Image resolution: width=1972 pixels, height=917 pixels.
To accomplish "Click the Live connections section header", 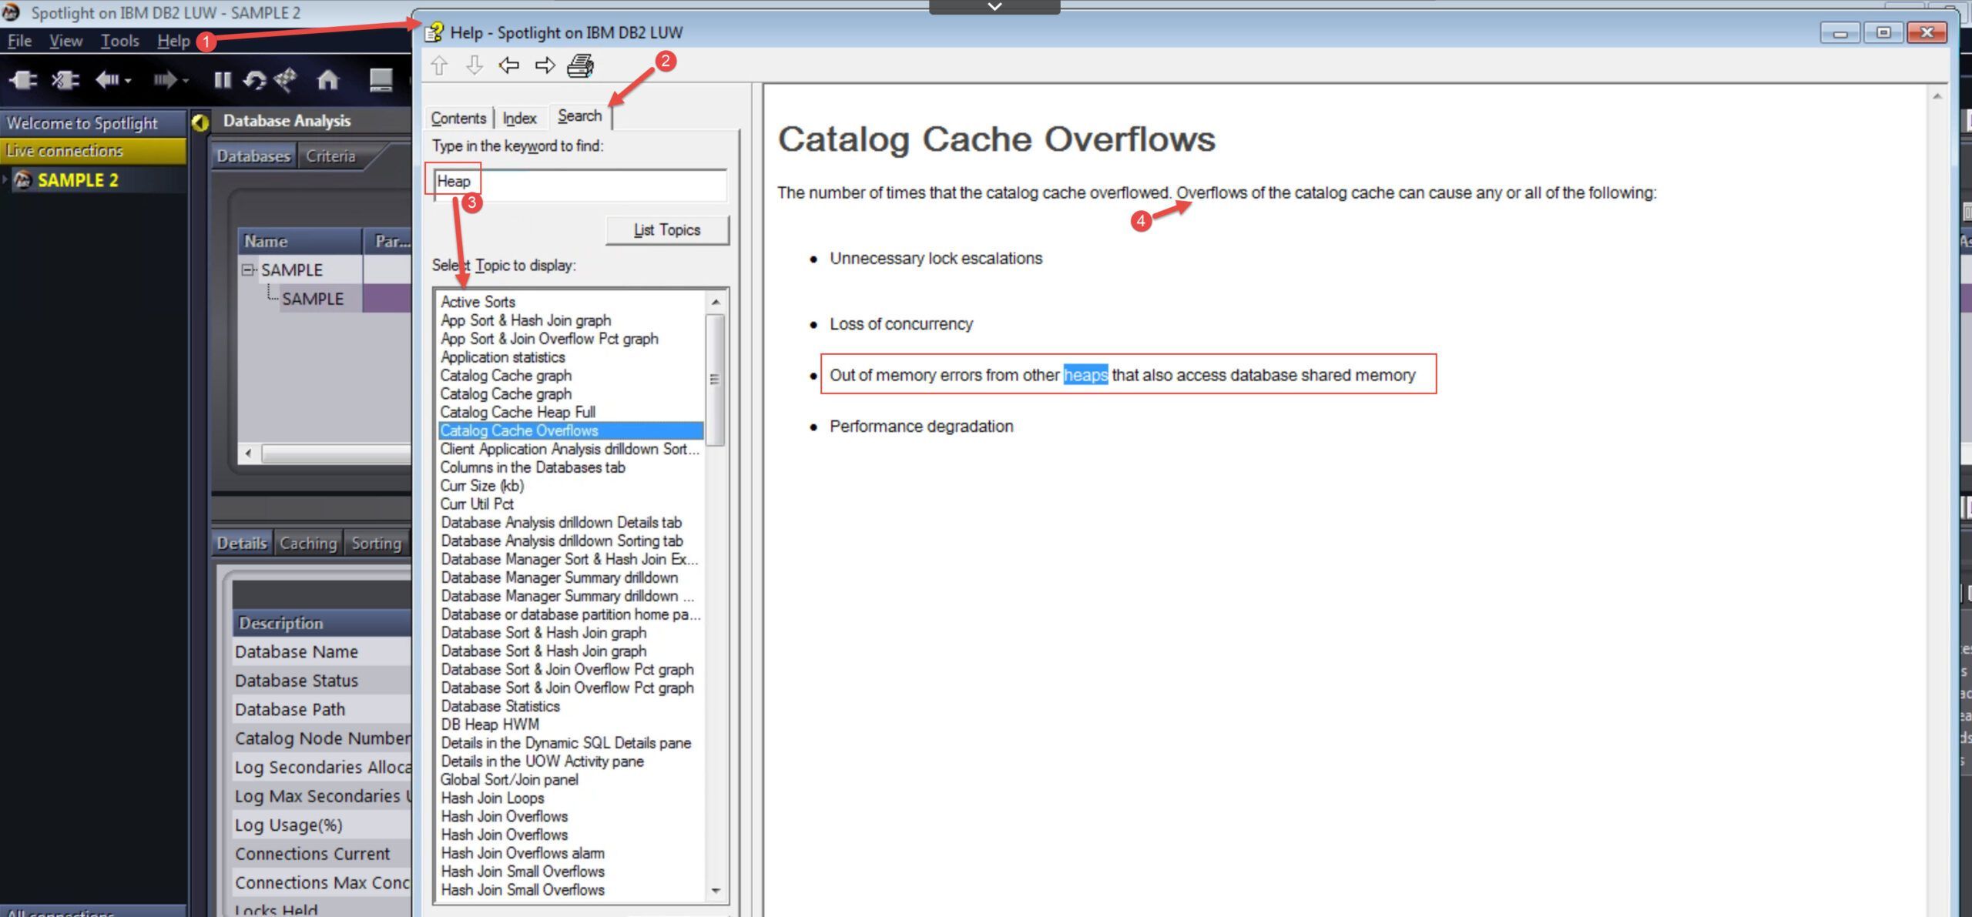I will 93,151.
